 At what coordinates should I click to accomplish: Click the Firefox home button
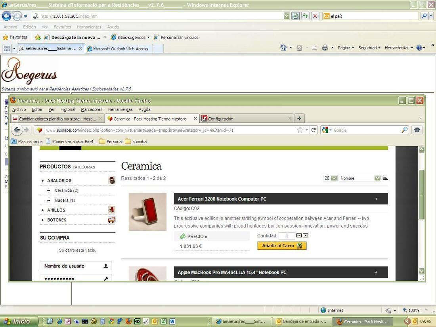[x=417, y=130]
